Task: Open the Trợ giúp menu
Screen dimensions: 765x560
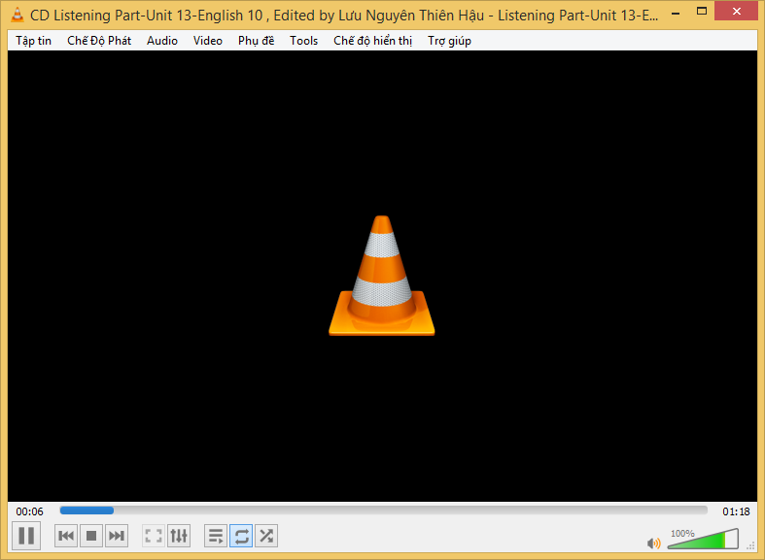Action: coord(449,41)
